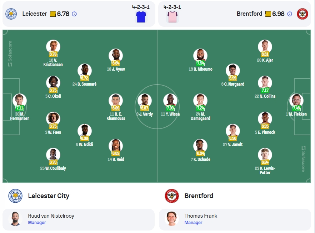The width and height of the screenshot is (315, 233).
Task: Click the blue Leicester kit shirt icon
Action: tap(141, 17)
